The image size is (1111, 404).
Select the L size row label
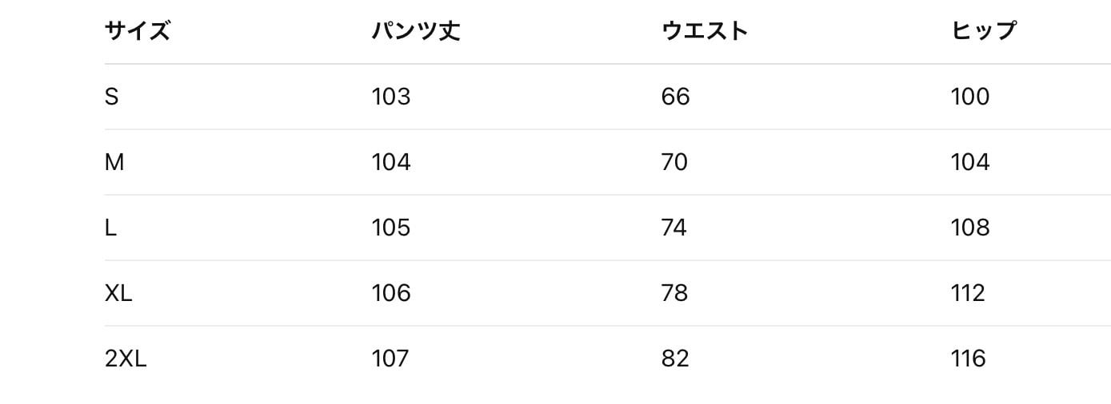coord(110,228)
